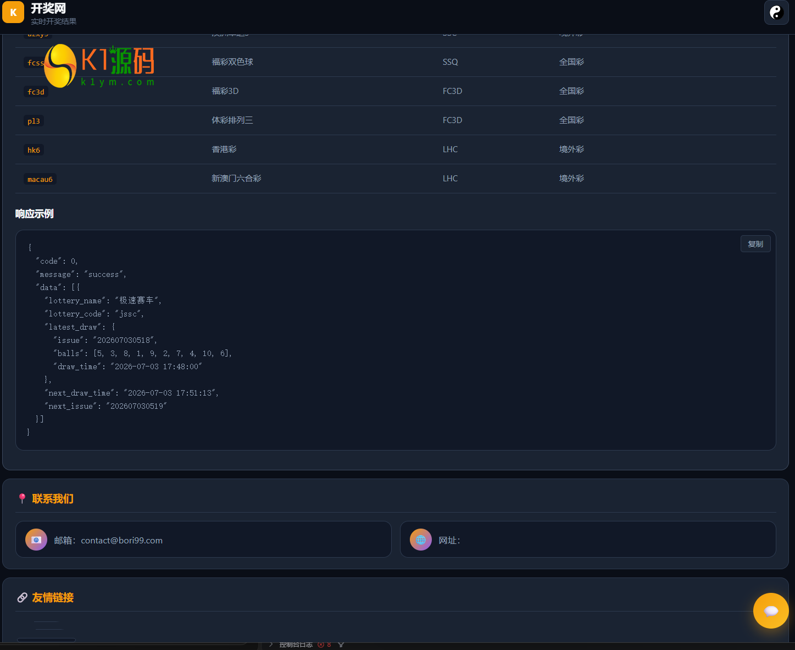Click the 体彩排列三 lottery name cell
This screenshot has height=650, width=795.
pos(232,120)
